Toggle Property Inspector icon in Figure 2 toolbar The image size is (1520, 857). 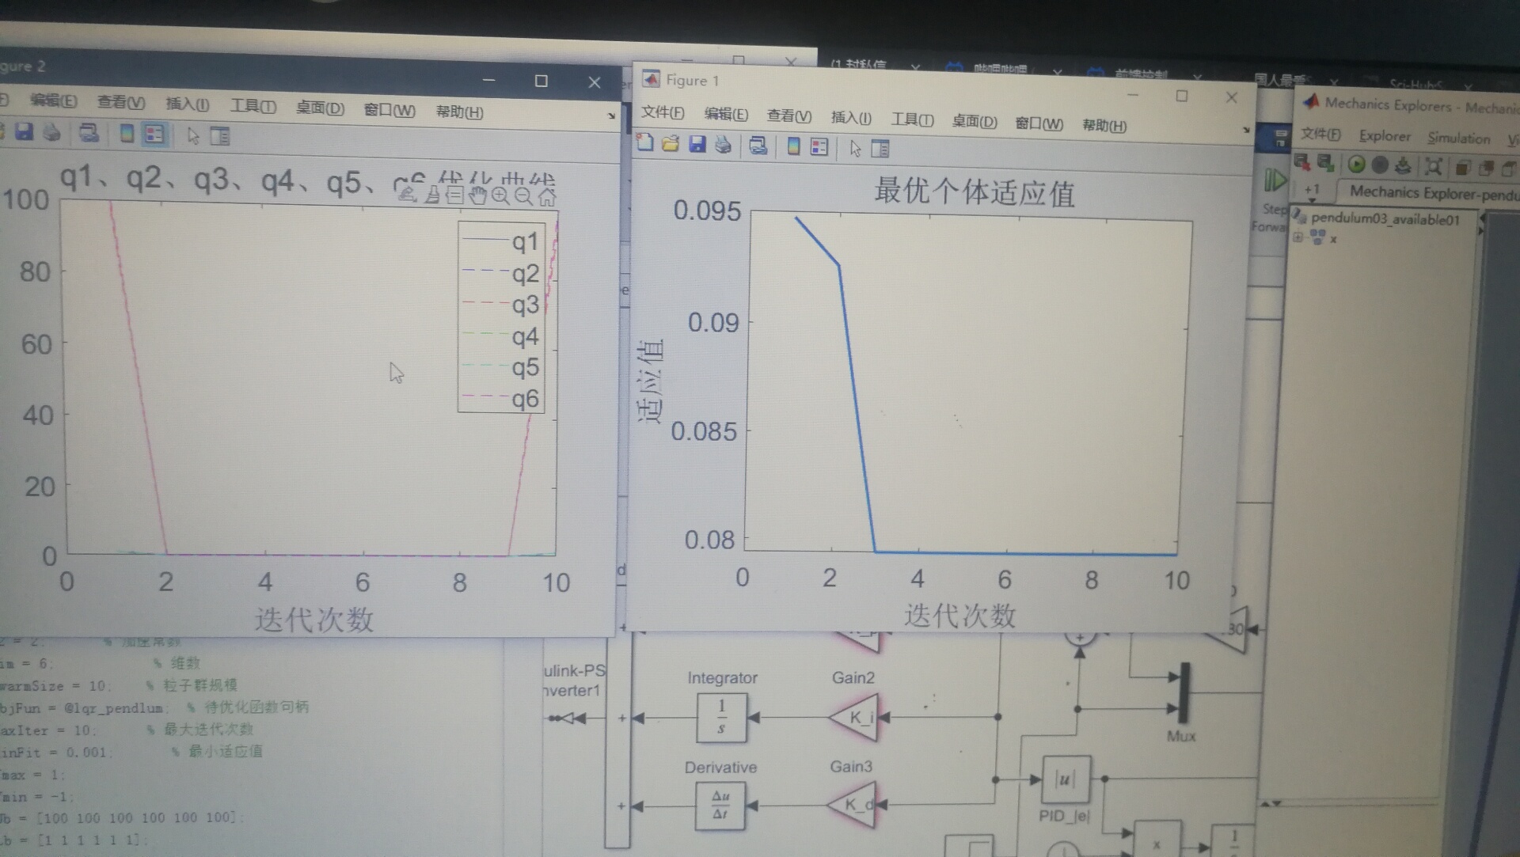[220, 136]
